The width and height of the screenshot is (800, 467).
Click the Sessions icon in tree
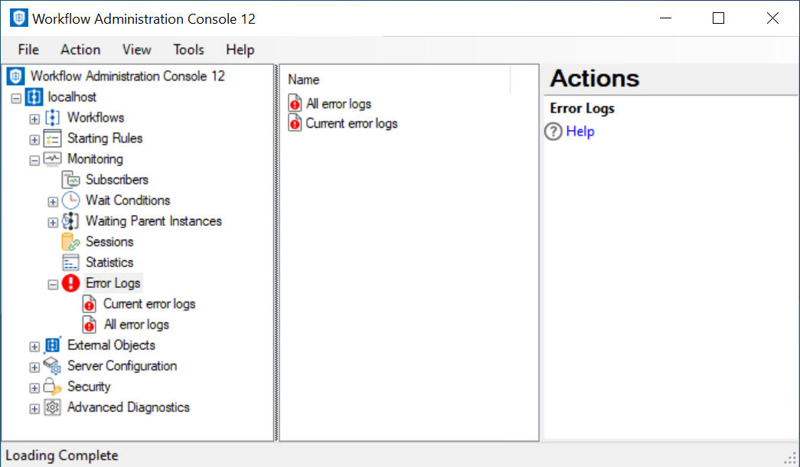click(71, 242)
